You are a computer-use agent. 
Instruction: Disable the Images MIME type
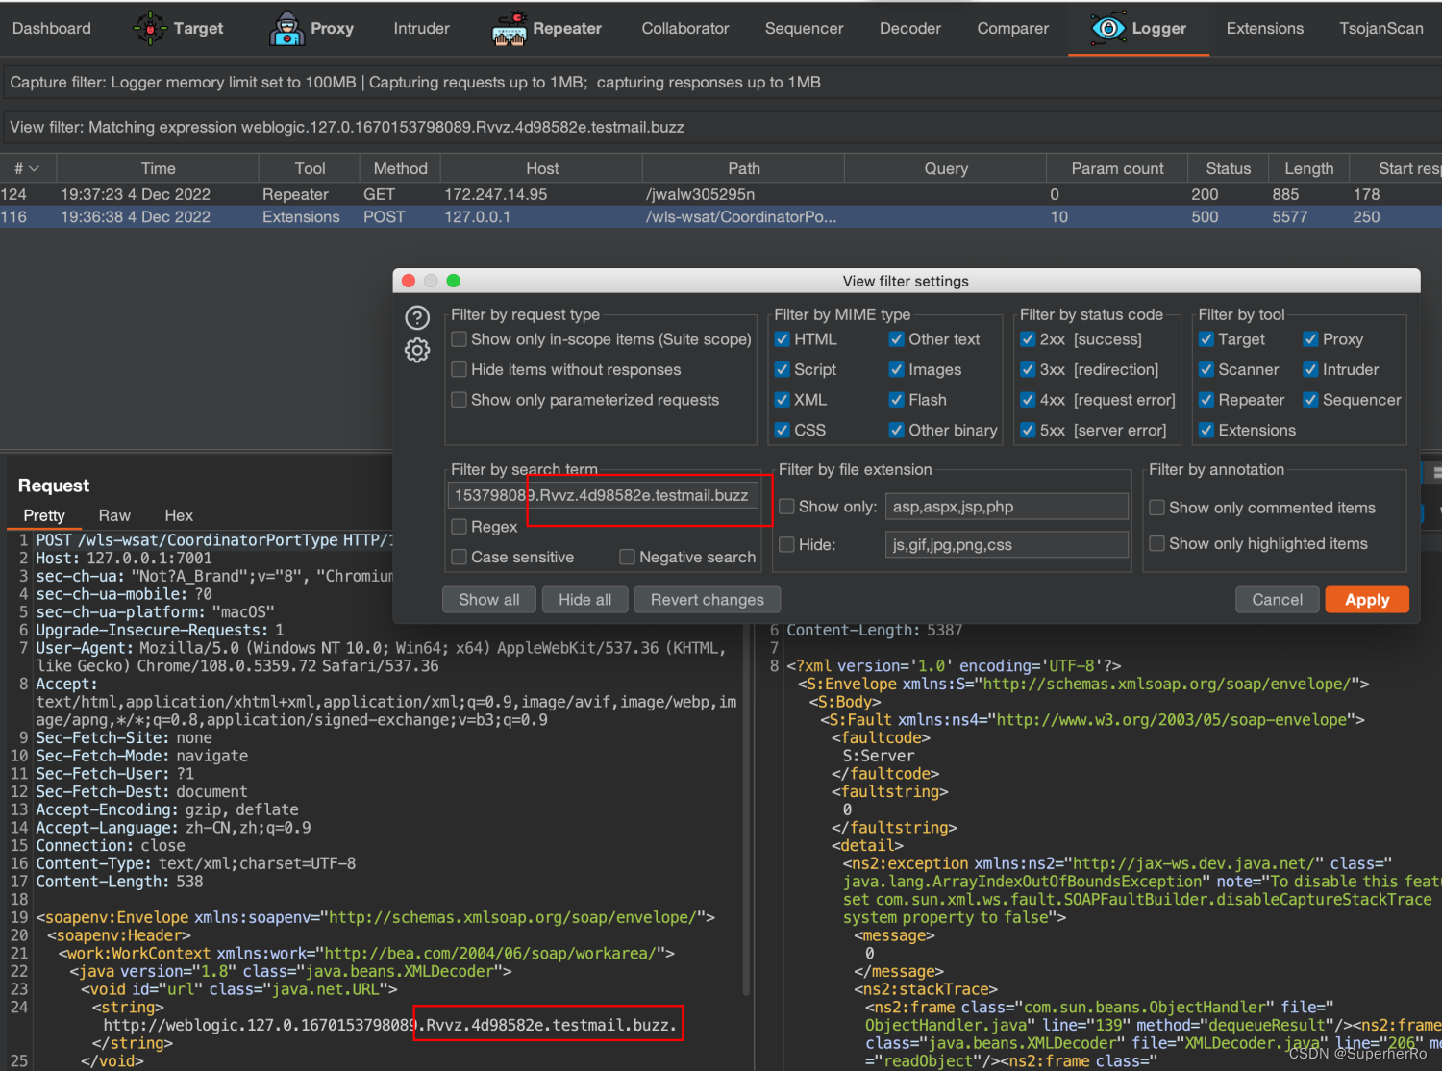[897, 369]
